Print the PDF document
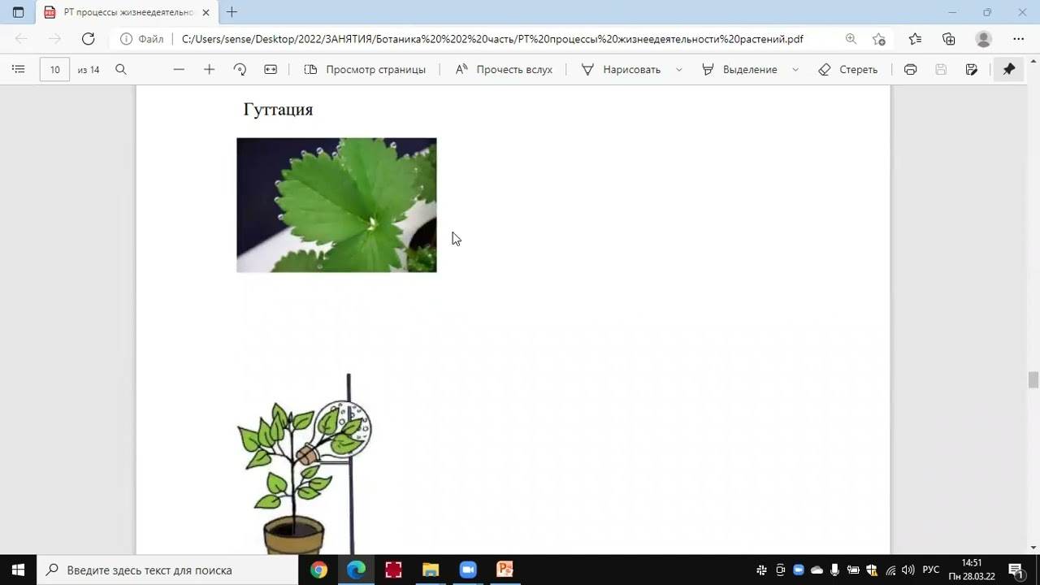Image resolution: width=1040 pixels, height=585 pixels. pos(910,70)
